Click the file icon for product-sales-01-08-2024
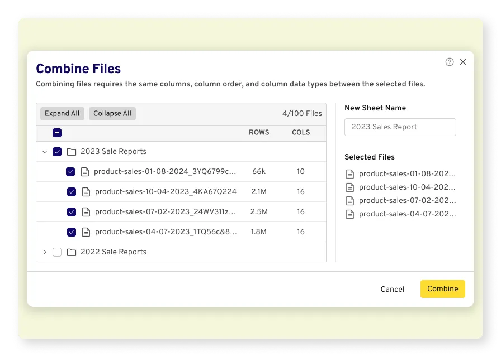This screenshot has height=357, width=501. click(x=86, y=171)
